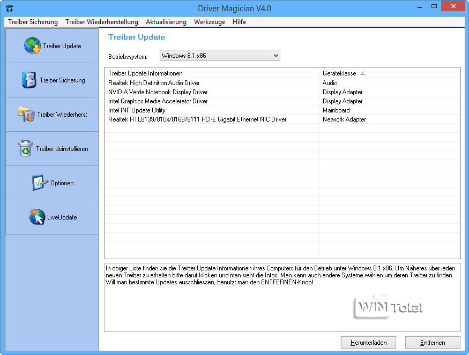This screenshot has height=355, width=469.
Task: Expand the Betriebssystem dropdown showing Windows 8.1 x86
Action: pyautogui.click(x=220, y=56)
